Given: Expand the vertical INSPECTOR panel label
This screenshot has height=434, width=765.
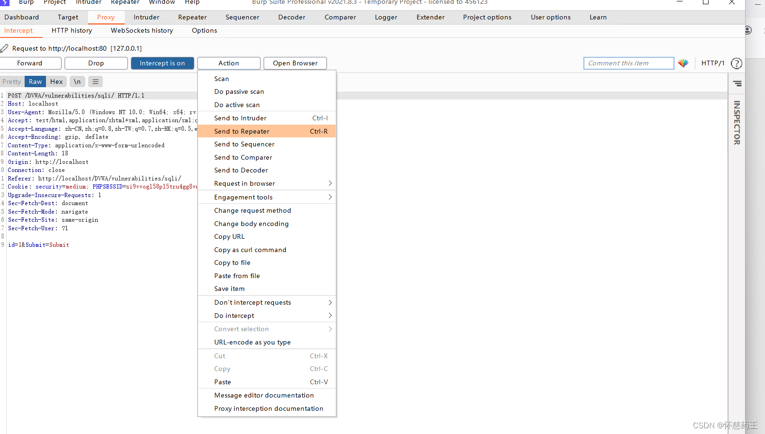Looking at the screenshot, I should [x=737, y=123].
